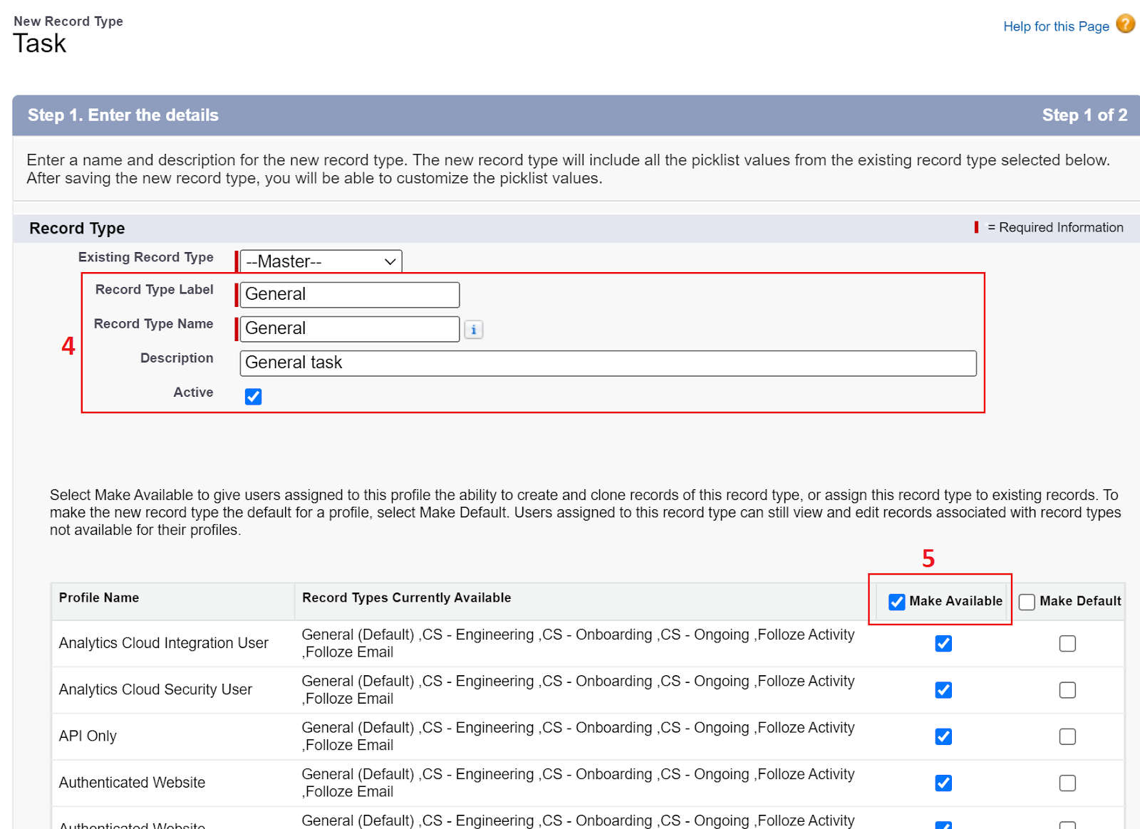1140x829 pixels.
Task: Click the Profile Name column header
Action: [99, 598]
